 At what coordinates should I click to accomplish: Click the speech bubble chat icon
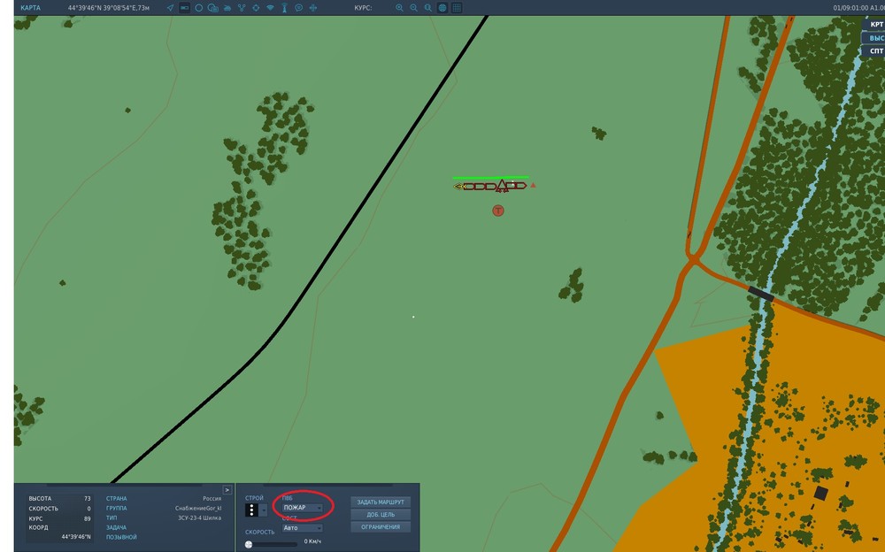[298, 8]
